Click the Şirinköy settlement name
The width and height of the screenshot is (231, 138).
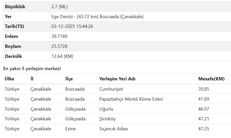pyautogui.click(x=108, y=119)
